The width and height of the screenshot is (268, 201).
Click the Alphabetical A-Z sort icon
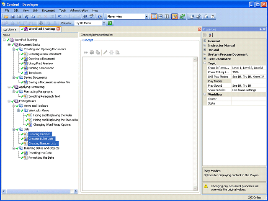pyautogui.click(x=211, y=35)
